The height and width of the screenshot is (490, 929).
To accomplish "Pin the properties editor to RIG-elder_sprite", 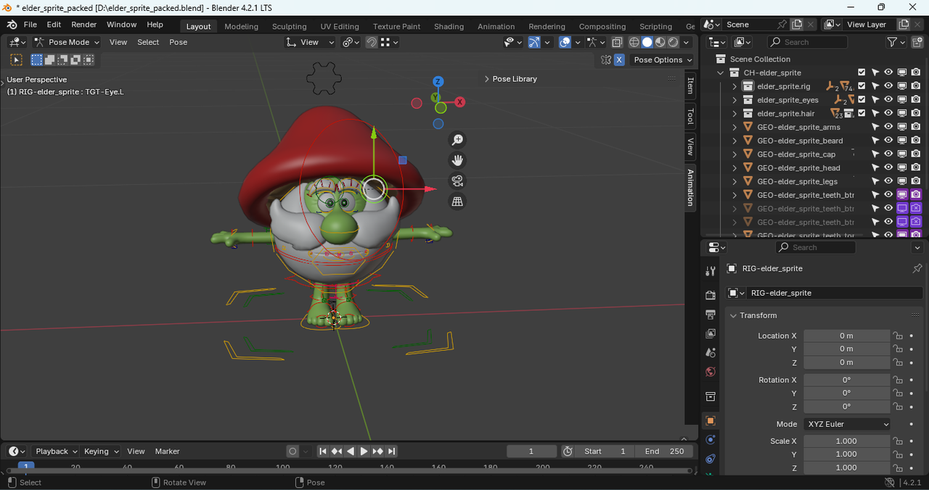I will [917, 268].
